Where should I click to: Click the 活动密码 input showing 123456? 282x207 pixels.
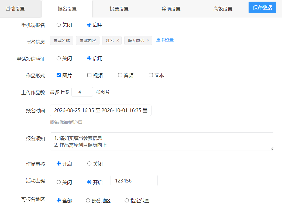pos(134,181)
